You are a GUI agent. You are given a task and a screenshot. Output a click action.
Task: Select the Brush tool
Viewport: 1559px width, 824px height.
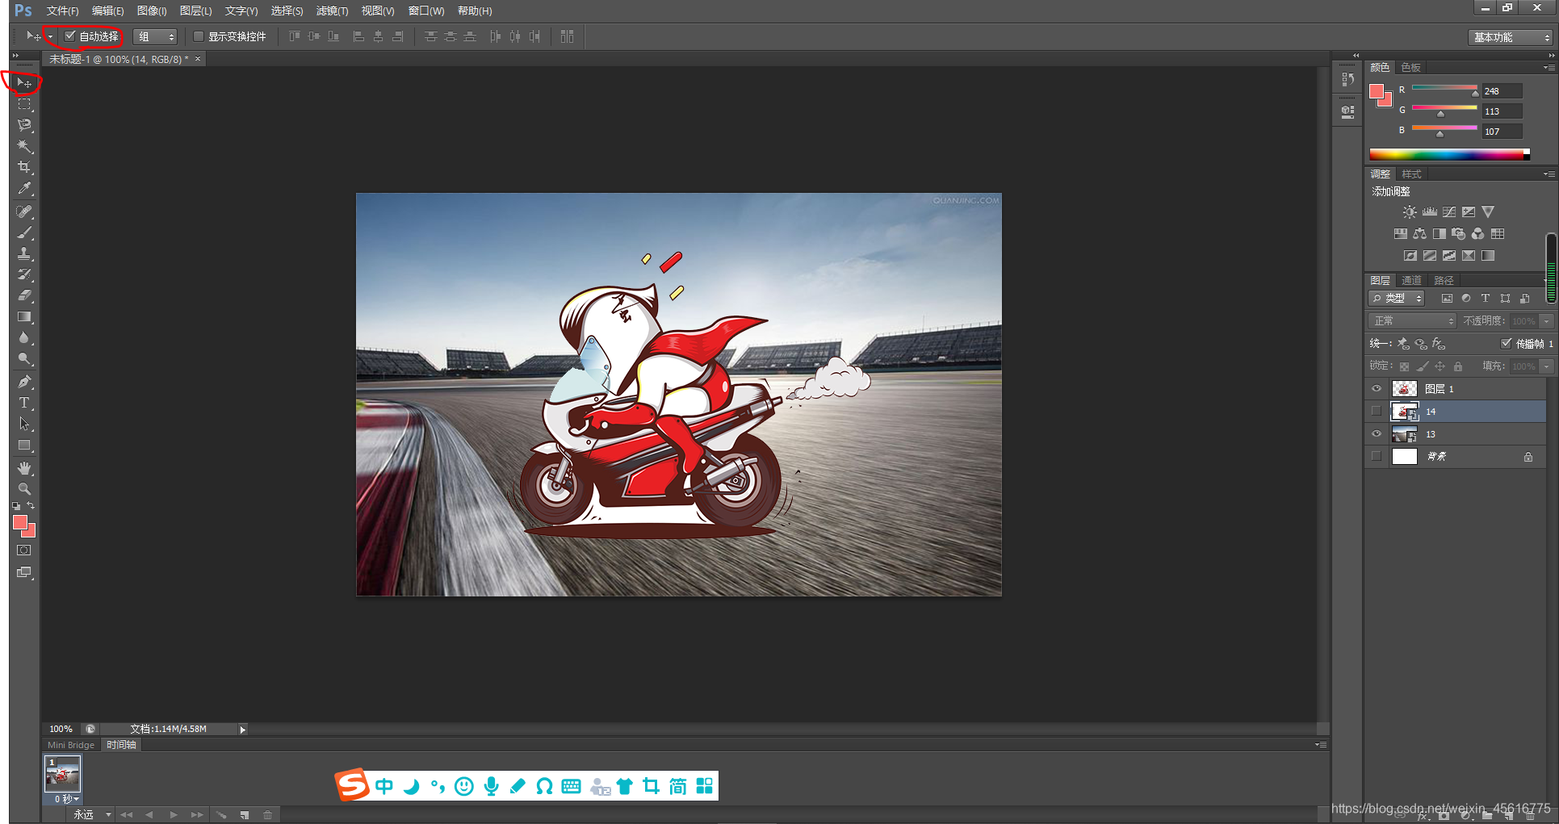[24, 232]
